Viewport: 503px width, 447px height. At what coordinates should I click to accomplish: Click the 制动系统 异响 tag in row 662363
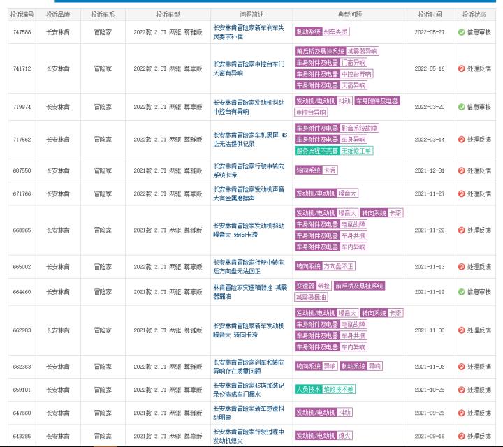361,366
